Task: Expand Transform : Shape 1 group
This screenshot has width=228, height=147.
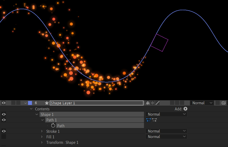Action: pos(42,143)
